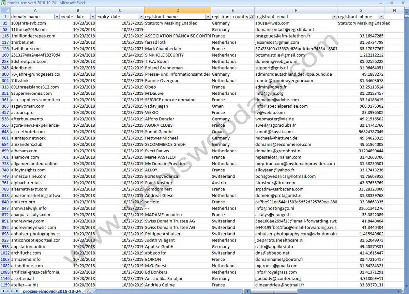
Task: Click the next sheet navigation arrow
Action: tap(13, 291)
